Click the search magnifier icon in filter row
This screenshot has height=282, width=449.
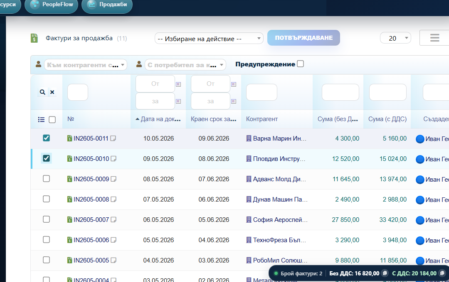click(42, 92)
